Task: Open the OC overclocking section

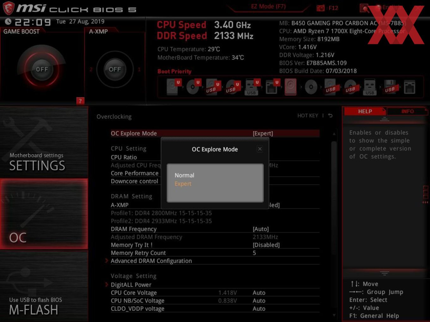Action: 44,214
